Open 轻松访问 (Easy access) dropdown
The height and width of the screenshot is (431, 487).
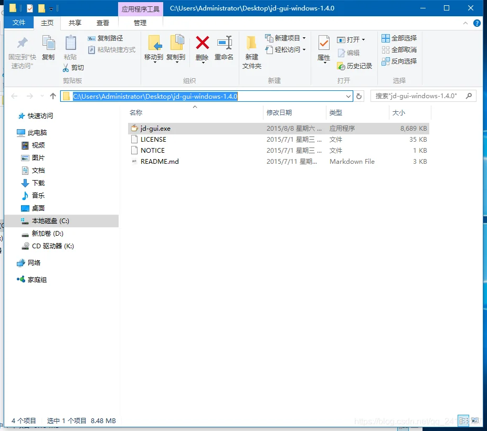[x=285, y=50]
